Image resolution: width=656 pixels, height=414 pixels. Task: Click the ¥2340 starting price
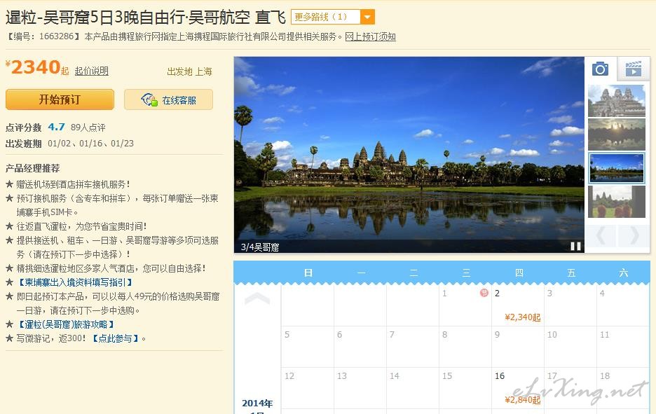pyautogui.click(x=37, y=67)
